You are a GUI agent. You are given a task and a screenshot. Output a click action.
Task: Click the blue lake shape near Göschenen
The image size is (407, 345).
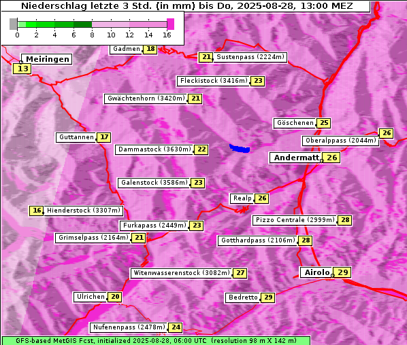[240, 149]
